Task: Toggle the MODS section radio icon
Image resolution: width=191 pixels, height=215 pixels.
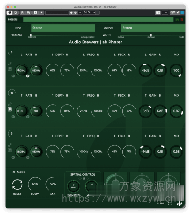Action: [14, 172]
